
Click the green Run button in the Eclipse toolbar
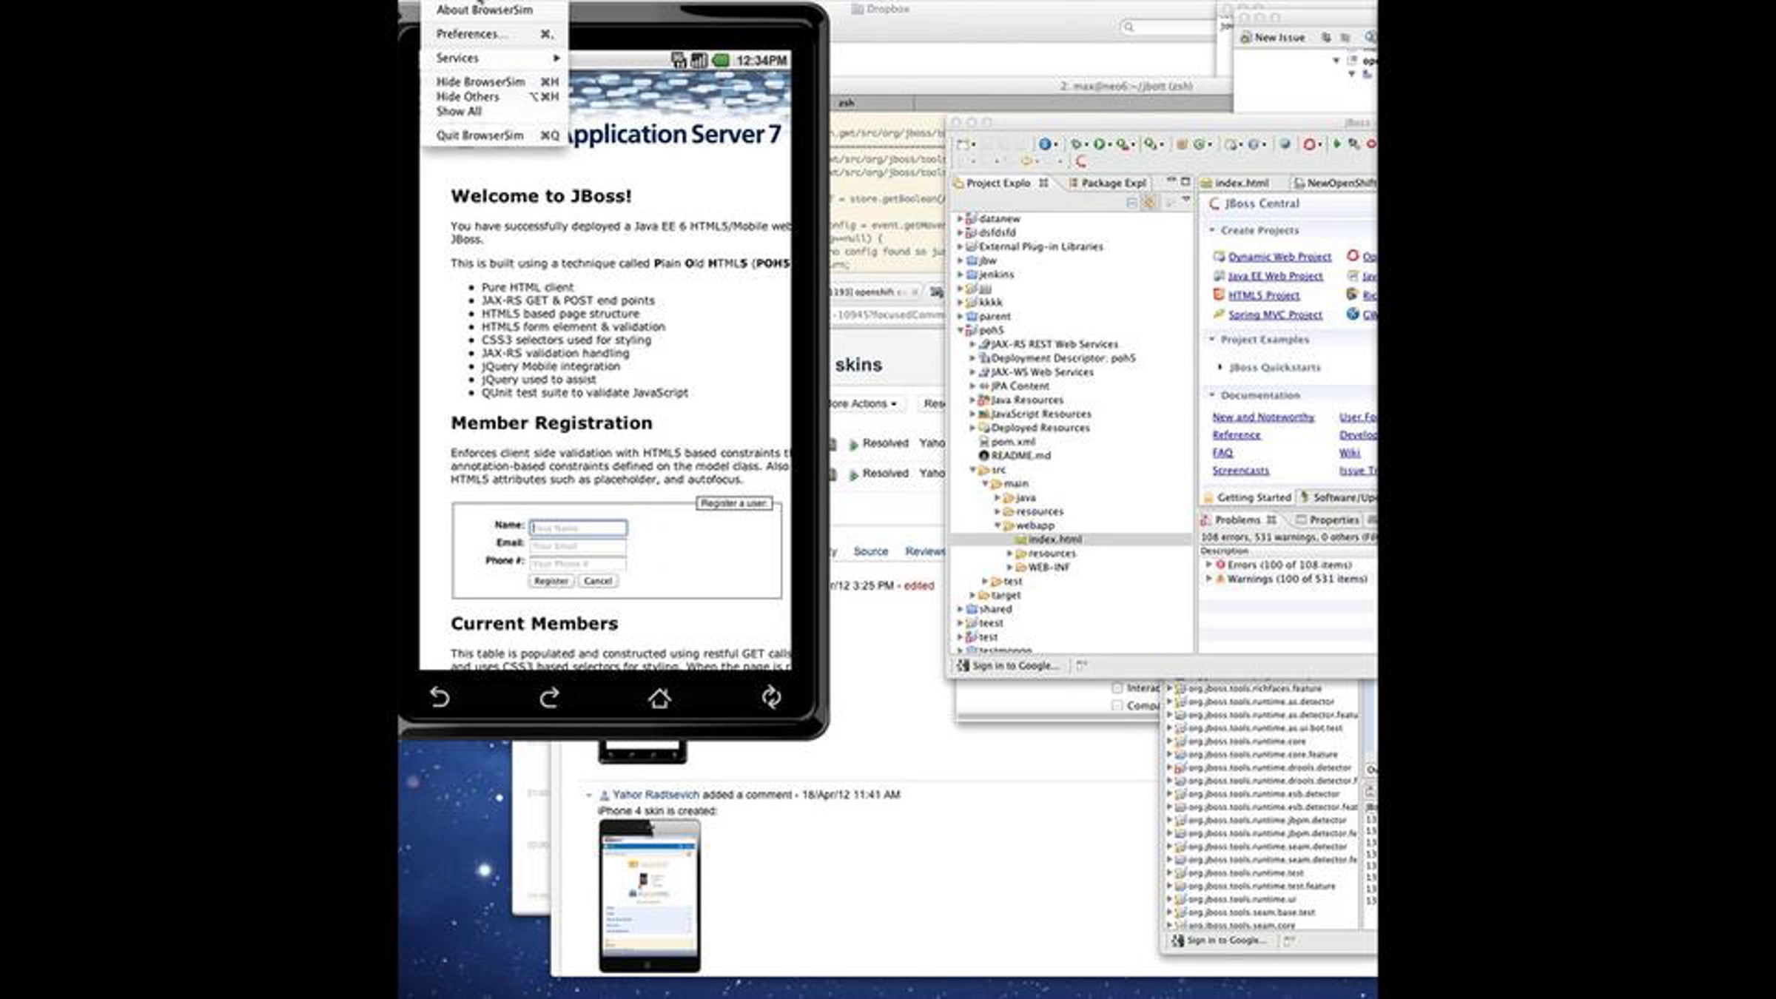point(1099,144)
